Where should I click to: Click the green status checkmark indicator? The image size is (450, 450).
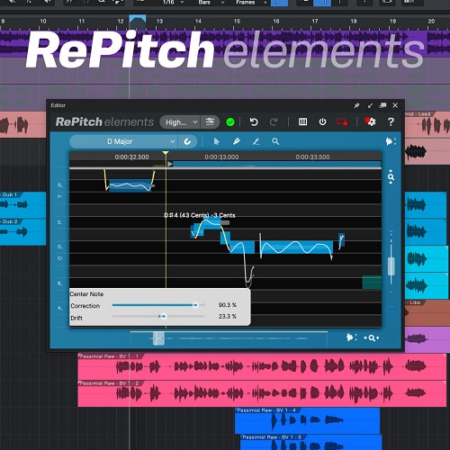pos(230,122)
